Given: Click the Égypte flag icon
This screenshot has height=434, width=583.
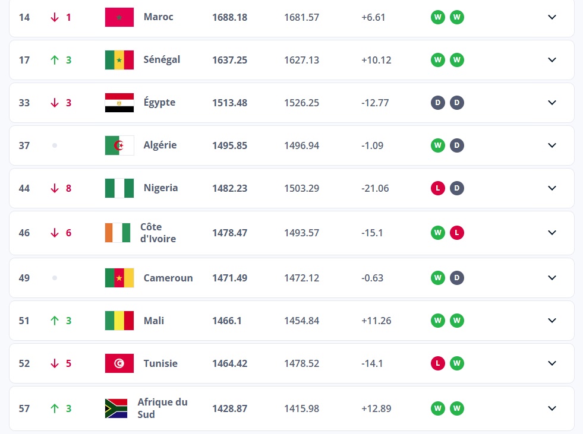Looking at the screenshot, I should [119, 103].
